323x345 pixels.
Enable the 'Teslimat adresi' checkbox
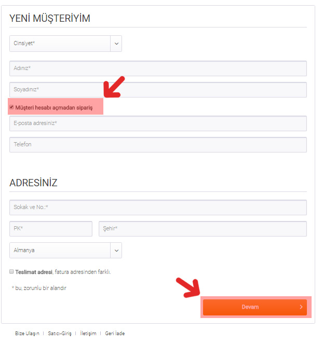[11, 271]
